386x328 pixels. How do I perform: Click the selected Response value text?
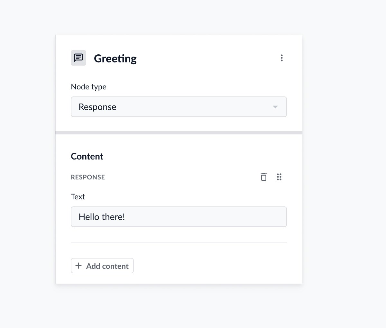click(97, 107)
